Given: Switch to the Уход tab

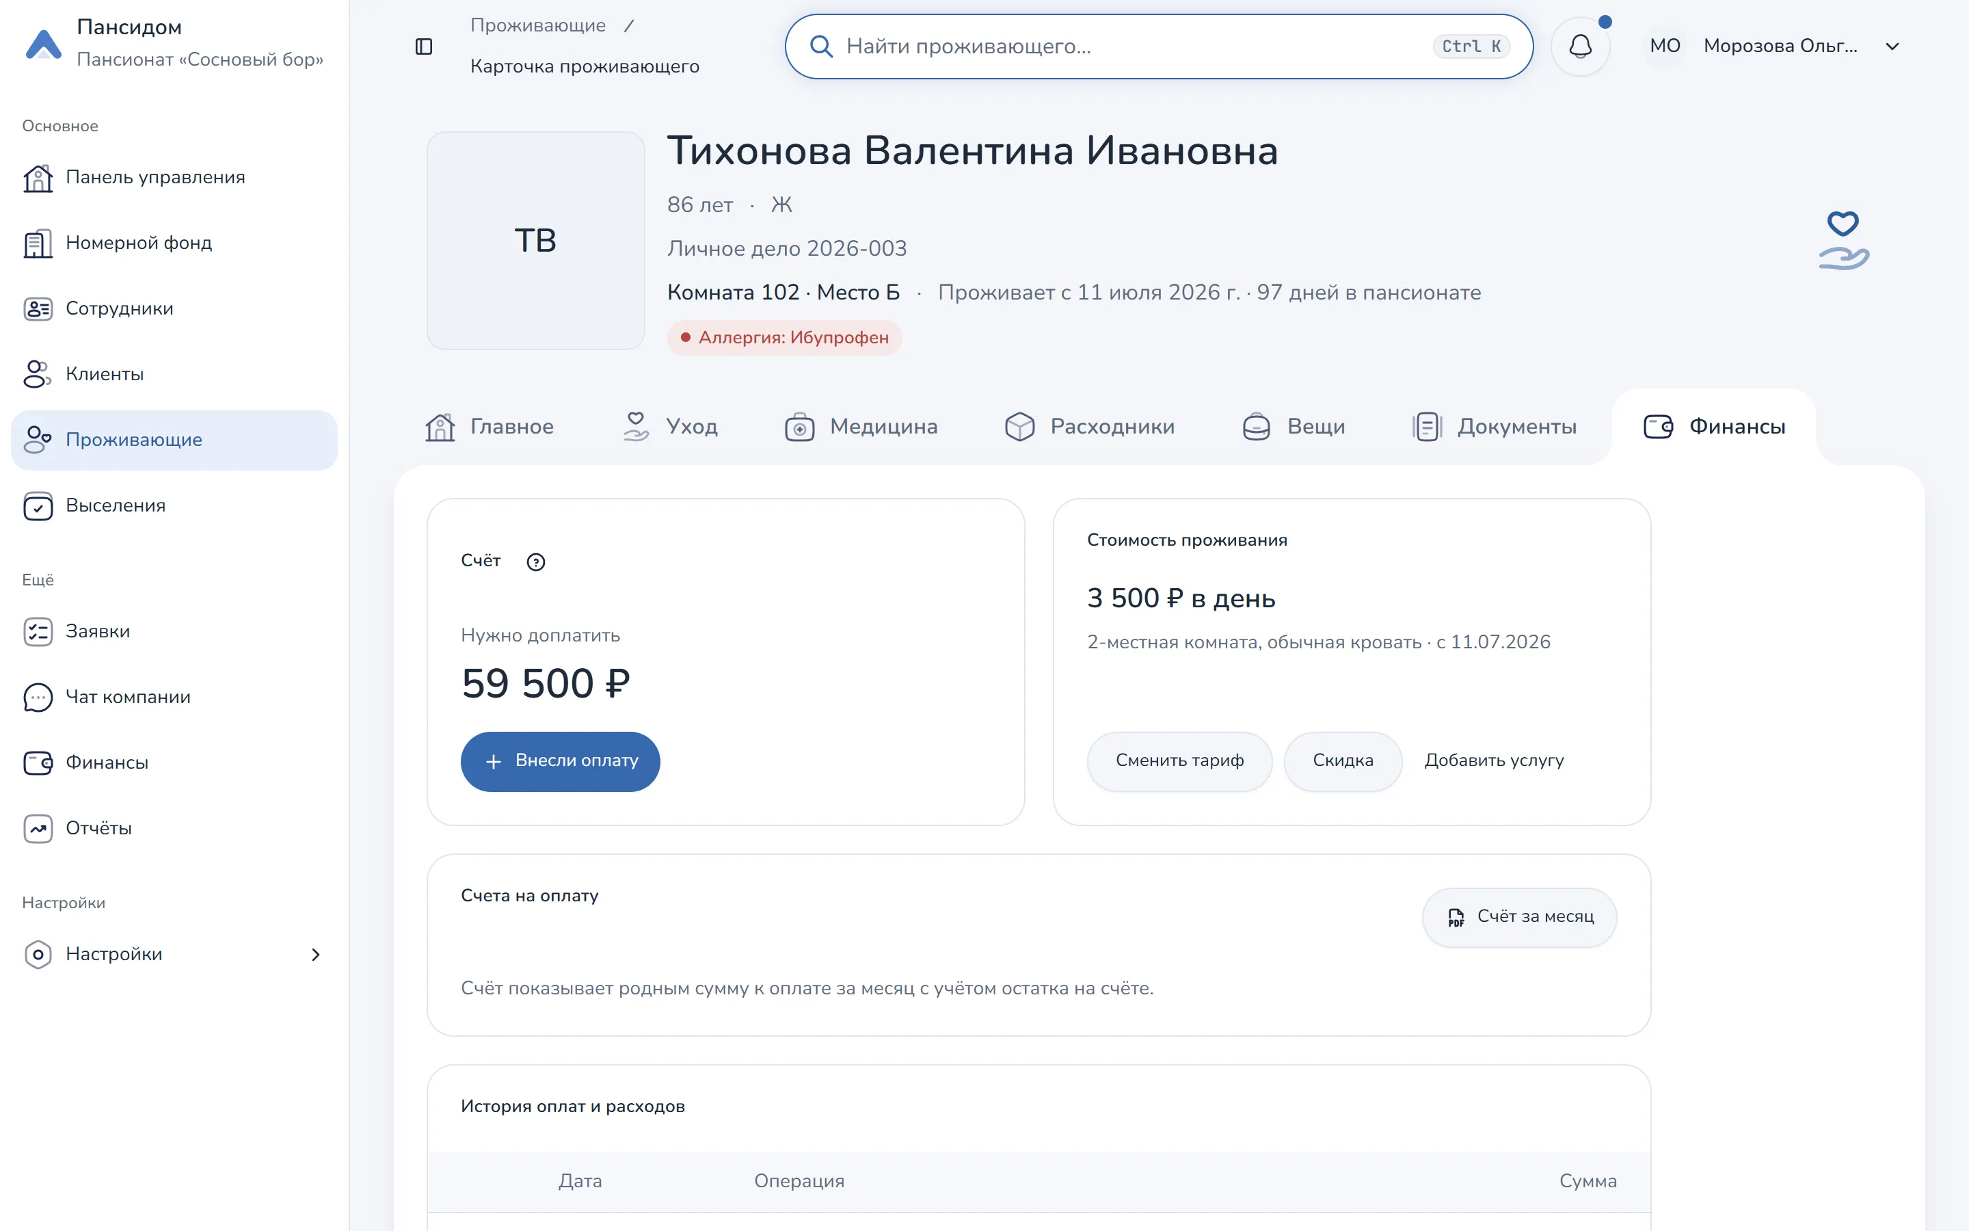Looking at the screenshot, I should tap(671, 427).
